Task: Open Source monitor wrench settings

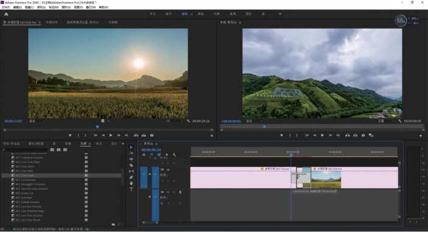Action: click(188, 121)
